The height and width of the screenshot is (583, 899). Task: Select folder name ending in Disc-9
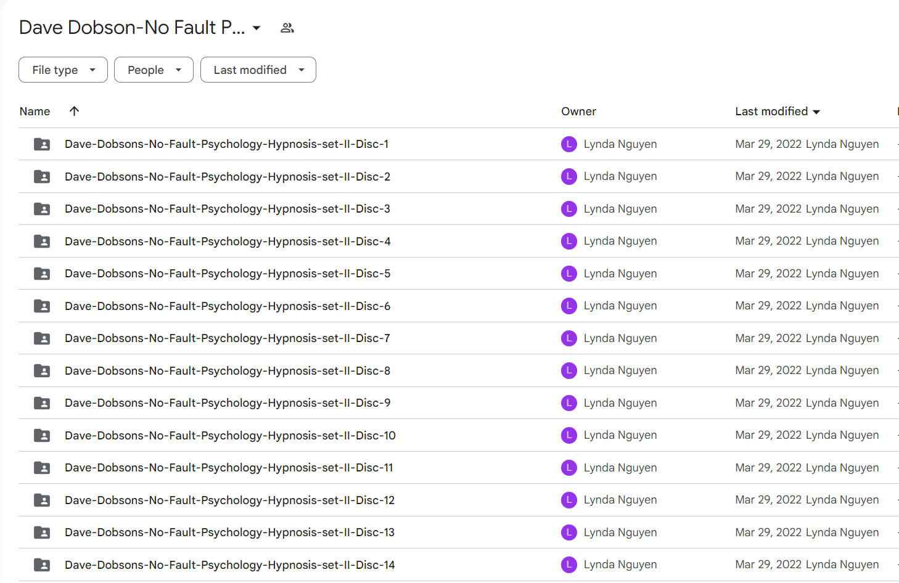(x=228, y=403)
